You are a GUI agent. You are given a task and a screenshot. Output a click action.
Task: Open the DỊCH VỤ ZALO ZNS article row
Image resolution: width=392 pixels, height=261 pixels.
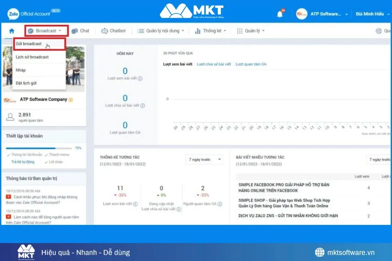(288, 216)
